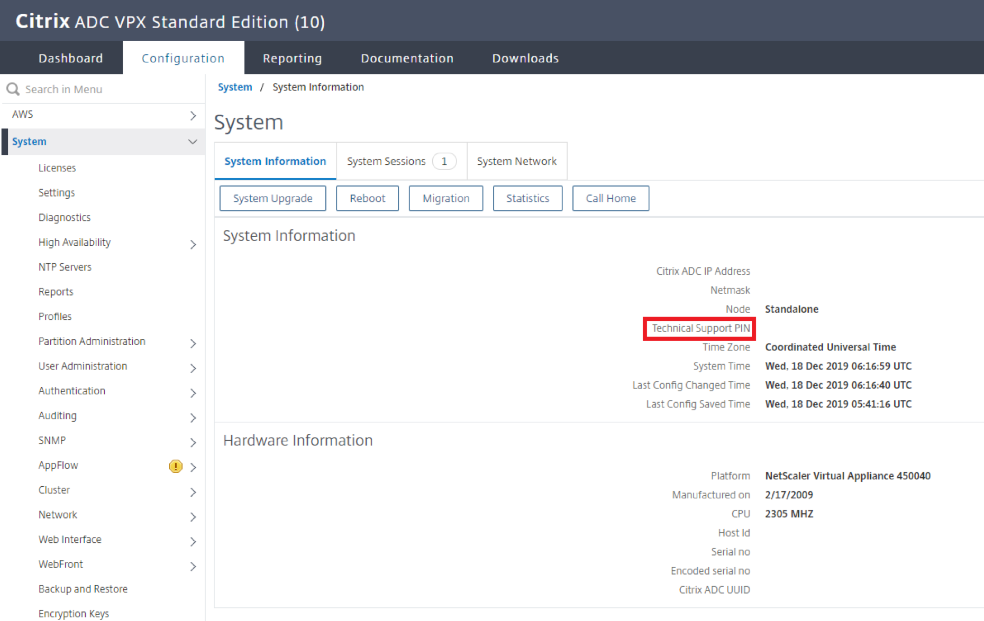Expand AppFlow submenu arrow
The height and width of the screenshot is (621, 984).
coord(193,467)
